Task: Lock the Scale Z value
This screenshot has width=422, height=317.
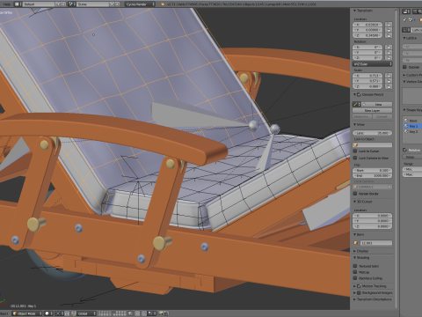Action: pyautogui.click(x=389, y=86)
